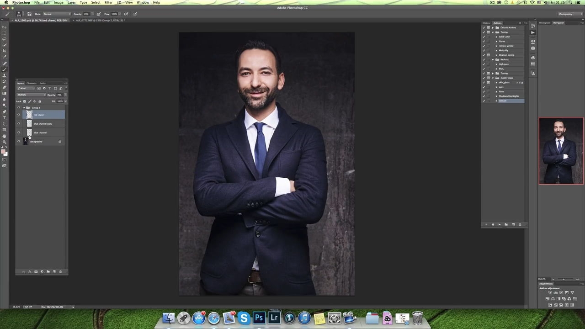The width and height of the screenshot is (585, 329).
Task: Toggle visibility of blue channel layer
Action: (19, 133)
